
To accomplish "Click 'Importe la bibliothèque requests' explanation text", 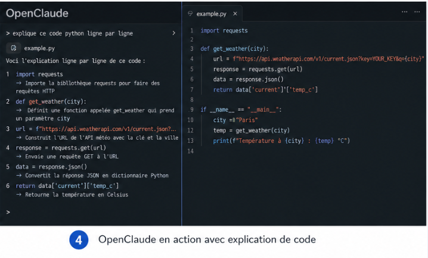I will [x=88, y=87].
